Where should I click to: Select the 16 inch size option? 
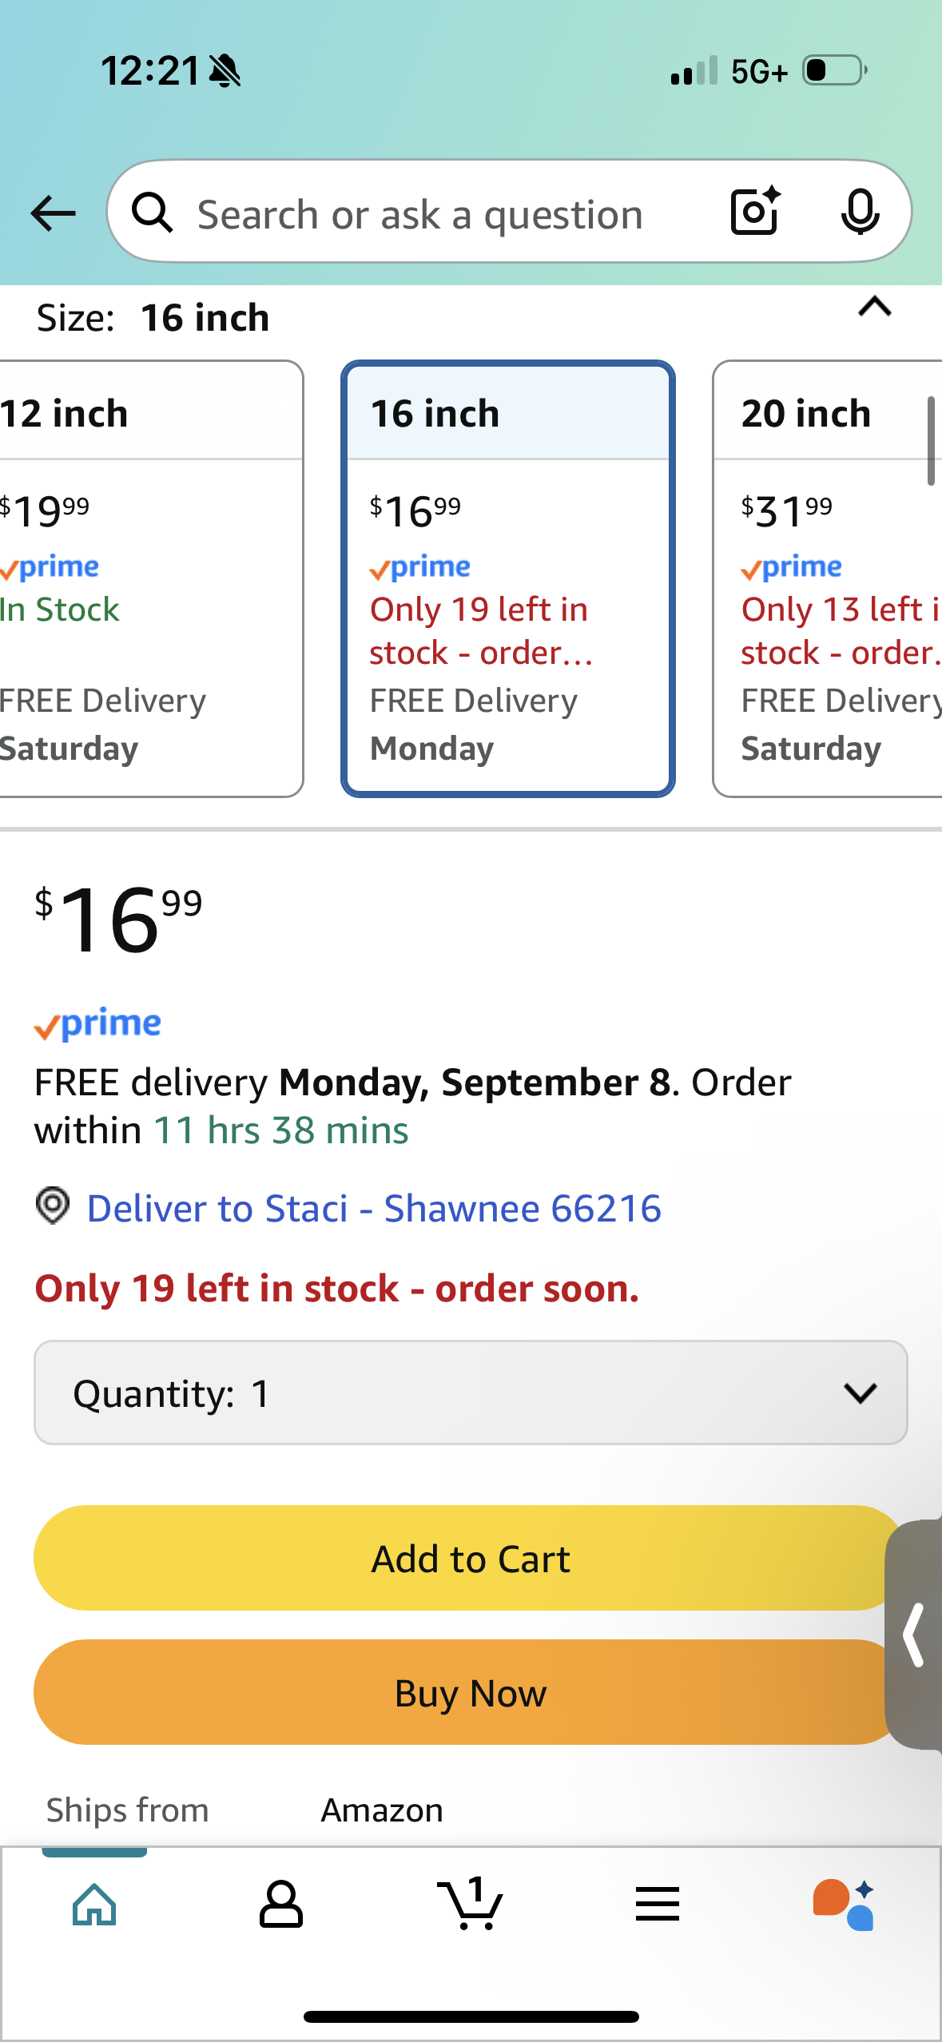pos(508,578)
